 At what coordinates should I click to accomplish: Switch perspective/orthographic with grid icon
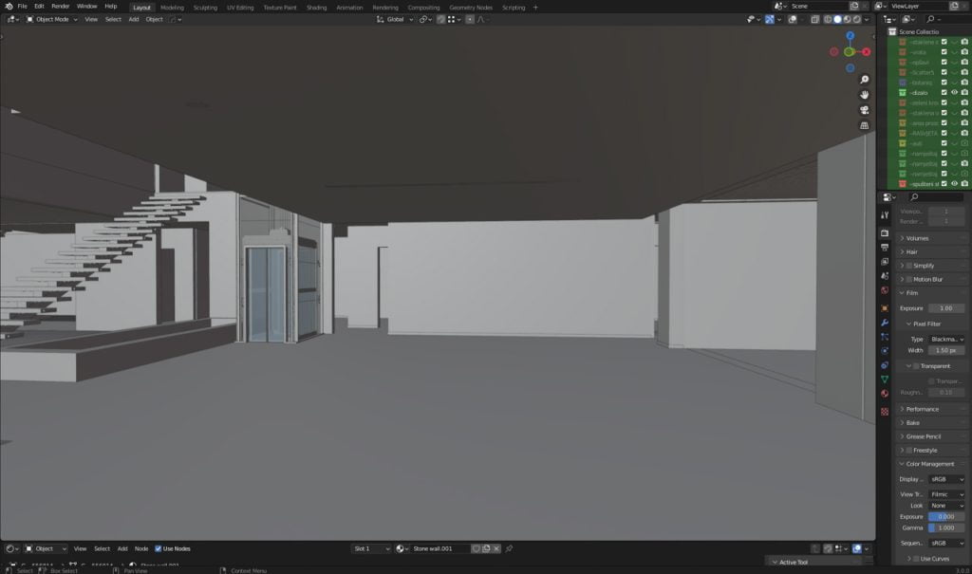click(x=865, y=125)
